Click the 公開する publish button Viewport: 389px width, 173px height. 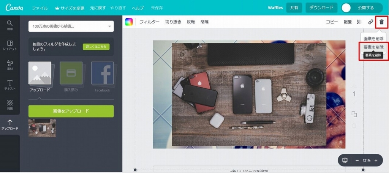[362, 8]
